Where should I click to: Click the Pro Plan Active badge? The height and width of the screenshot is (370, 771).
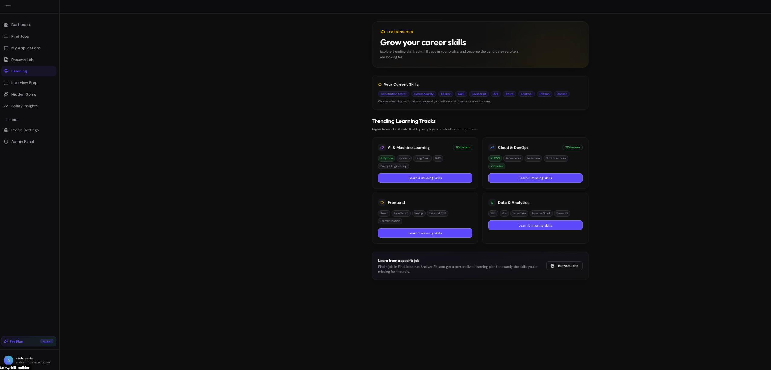coord(47,341)
